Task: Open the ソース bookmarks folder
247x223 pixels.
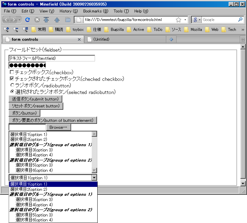Action: 173,29
